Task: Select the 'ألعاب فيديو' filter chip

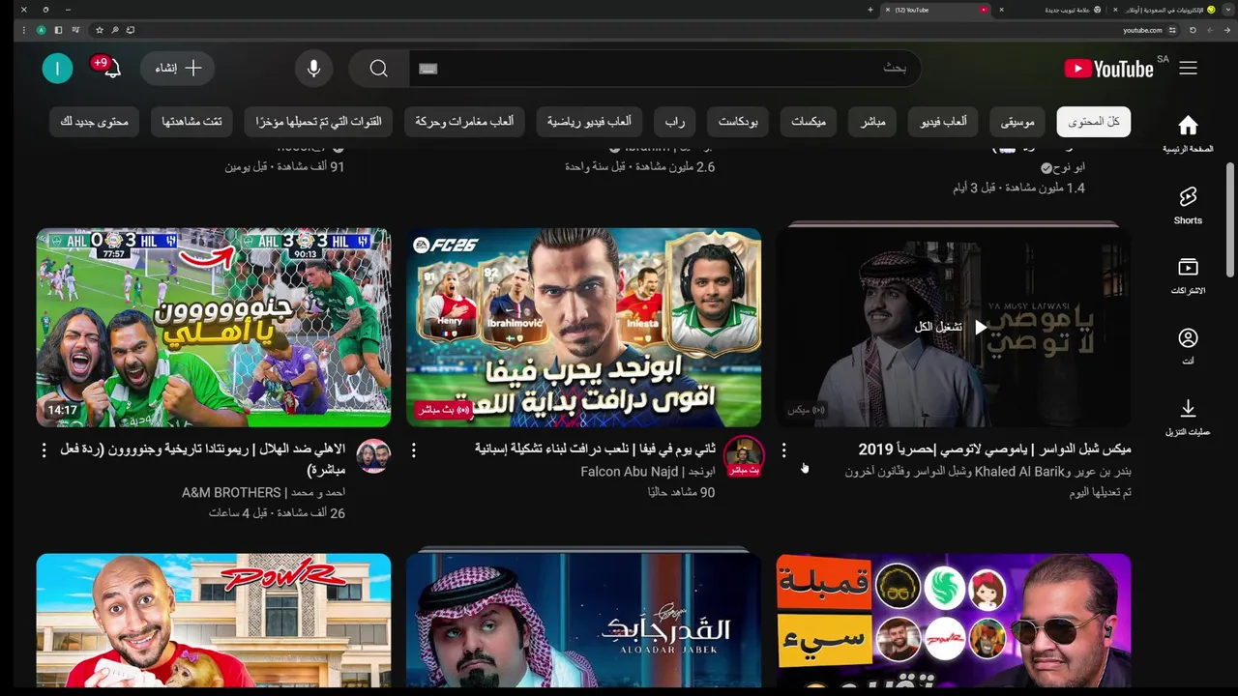Action: (x=943, y=122)
